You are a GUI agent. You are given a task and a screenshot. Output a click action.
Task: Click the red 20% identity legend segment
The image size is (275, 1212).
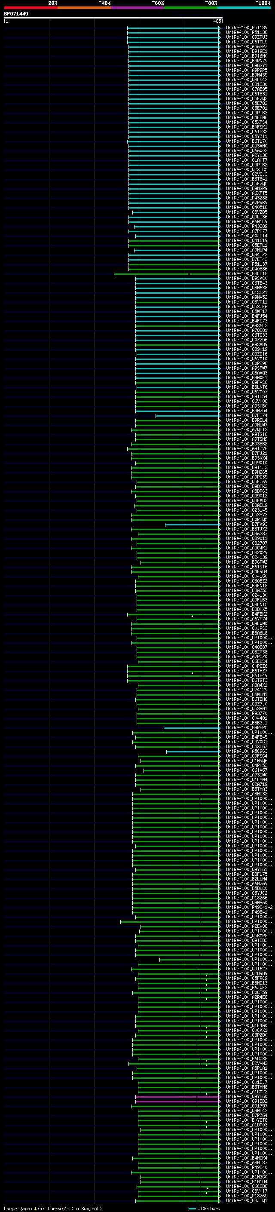pos(31,8)
